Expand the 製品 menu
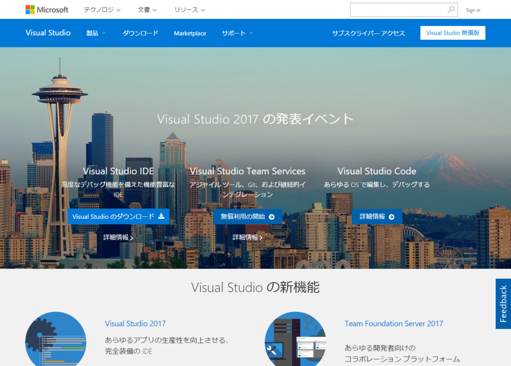This screenshot has height=366, width=511. [95, 33]
